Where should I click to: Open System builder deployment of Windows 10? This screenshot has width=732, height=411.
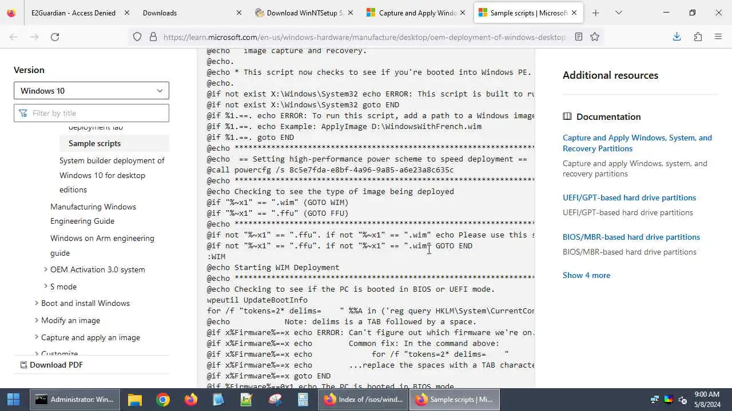pyautogui.click(x=112, y=175)
